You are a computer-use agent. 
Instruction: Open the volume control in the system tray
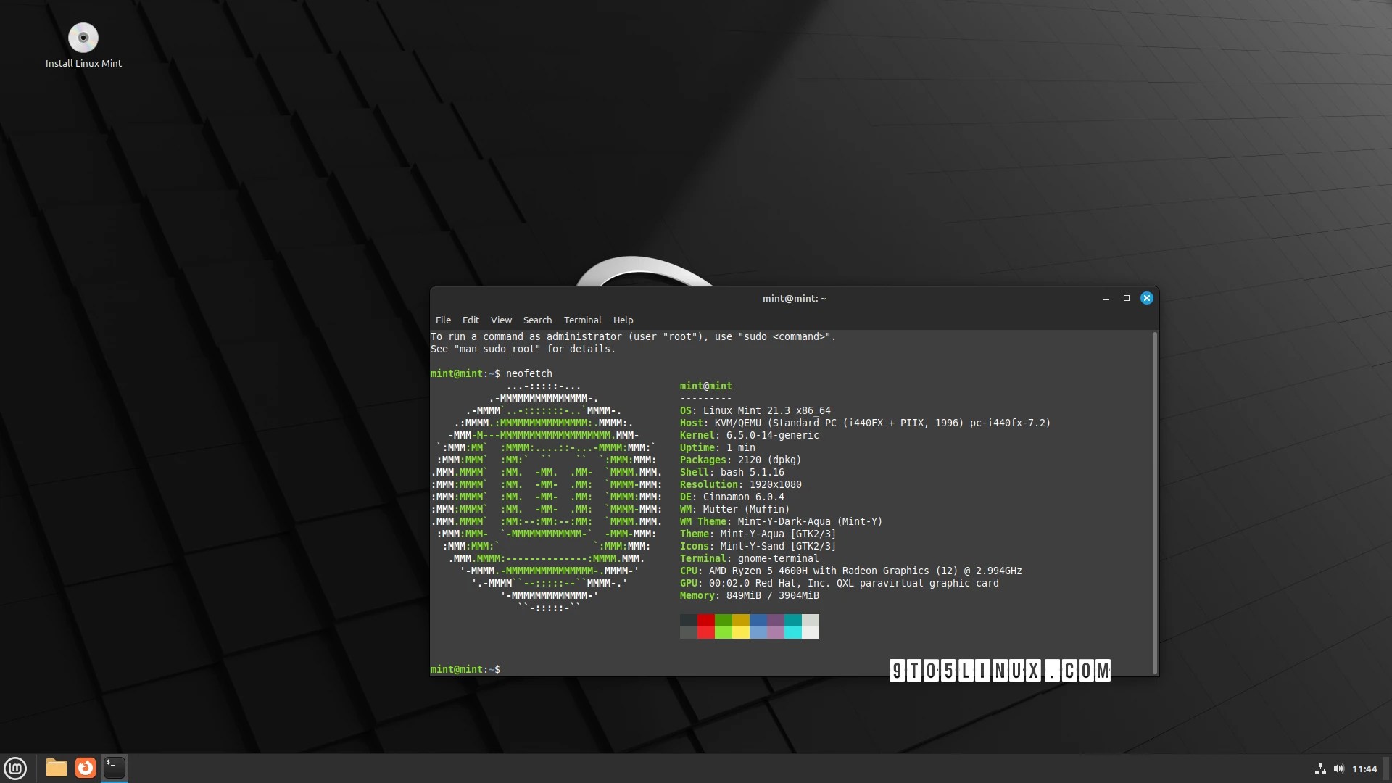coord(1338,768)
